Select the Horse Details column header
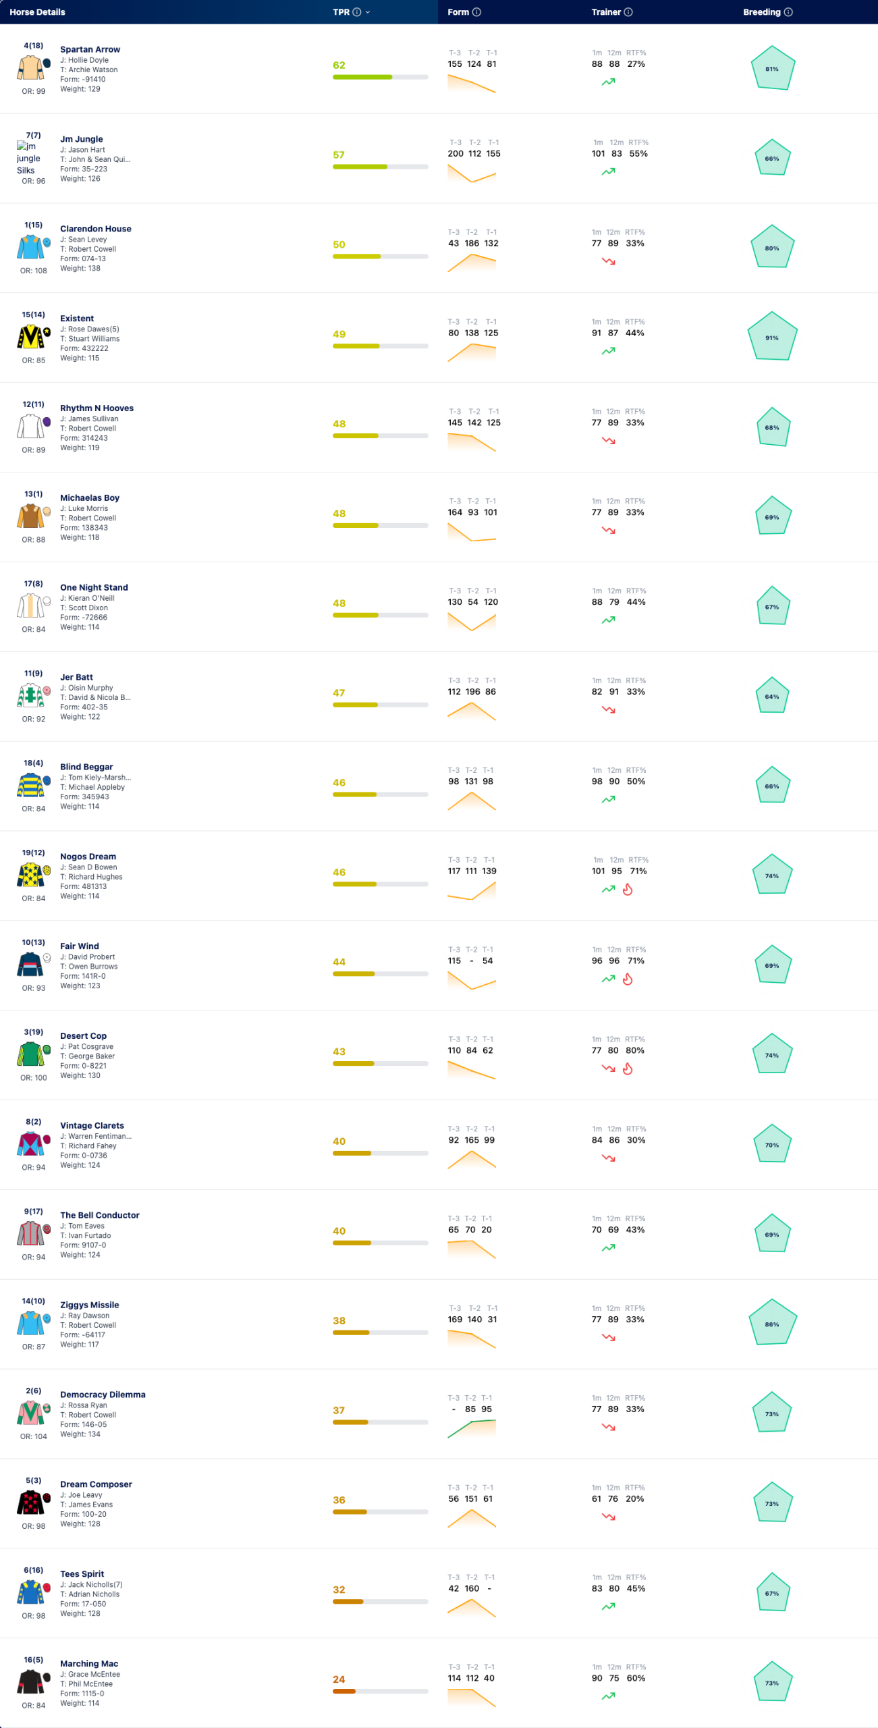The width and height of the screenshot is (878, 1728). (37, 12)
